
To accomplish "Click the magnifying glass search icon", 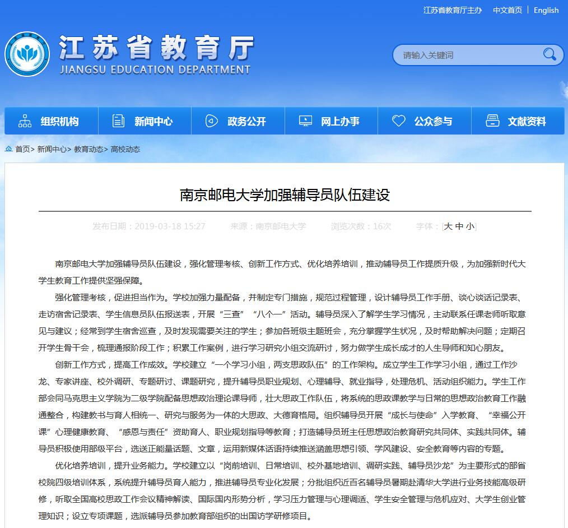I will point(549,54).
